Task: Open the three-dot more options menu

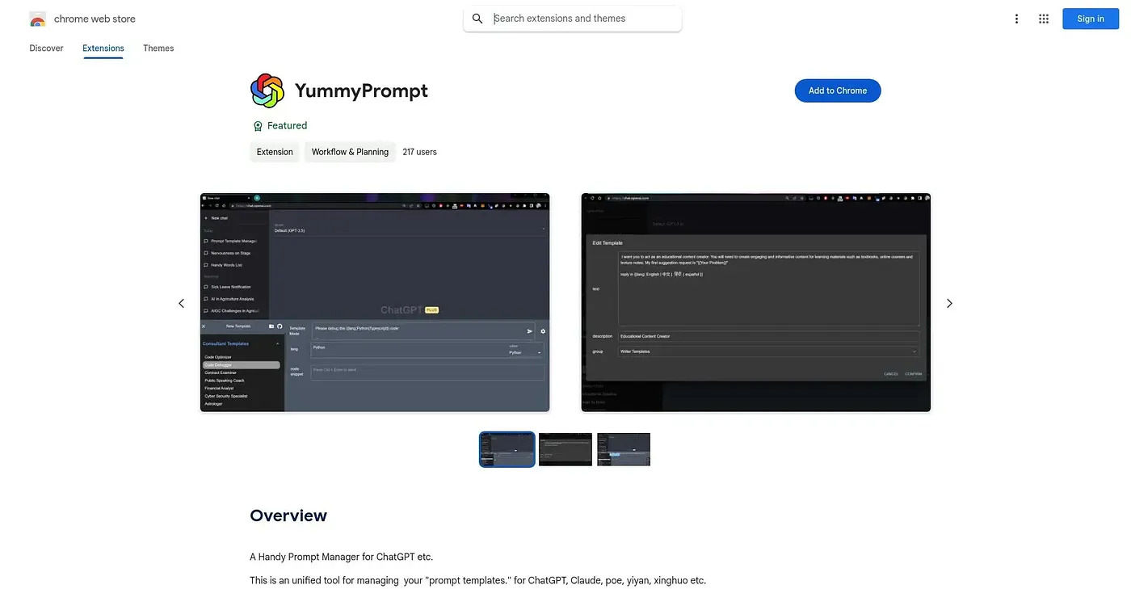Action: 1016,19
